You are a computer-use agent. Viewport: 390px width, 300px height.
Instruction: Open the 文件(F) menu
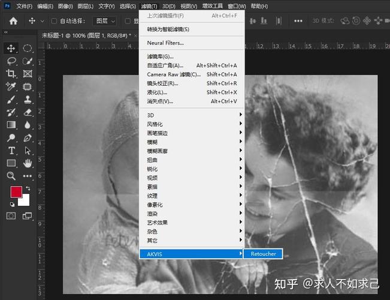(x=24, y=6)
